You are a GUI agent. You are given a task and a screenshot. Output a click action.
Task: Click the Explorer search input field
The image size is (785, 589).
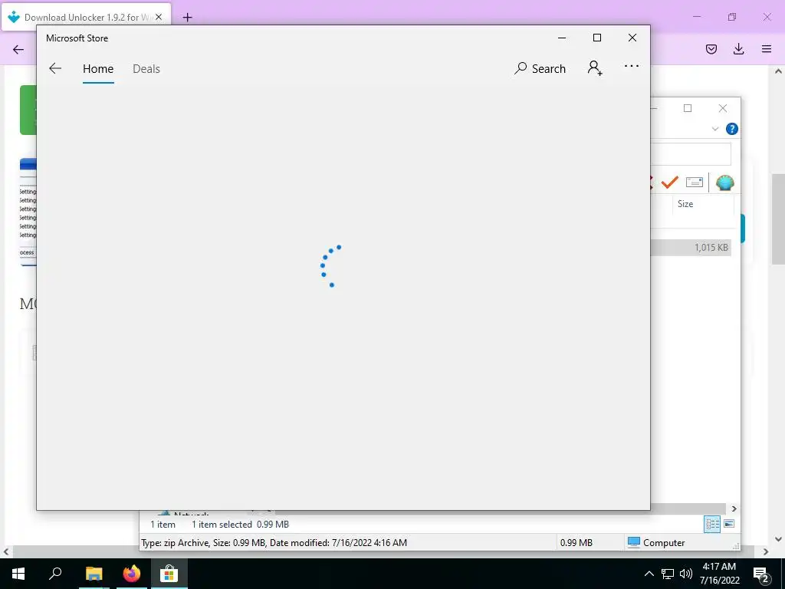[691, 153]
